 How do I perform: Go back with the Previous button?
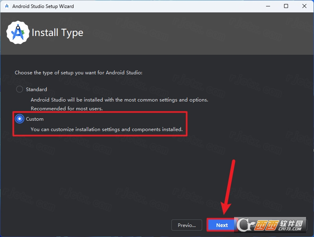pos(187,225)
